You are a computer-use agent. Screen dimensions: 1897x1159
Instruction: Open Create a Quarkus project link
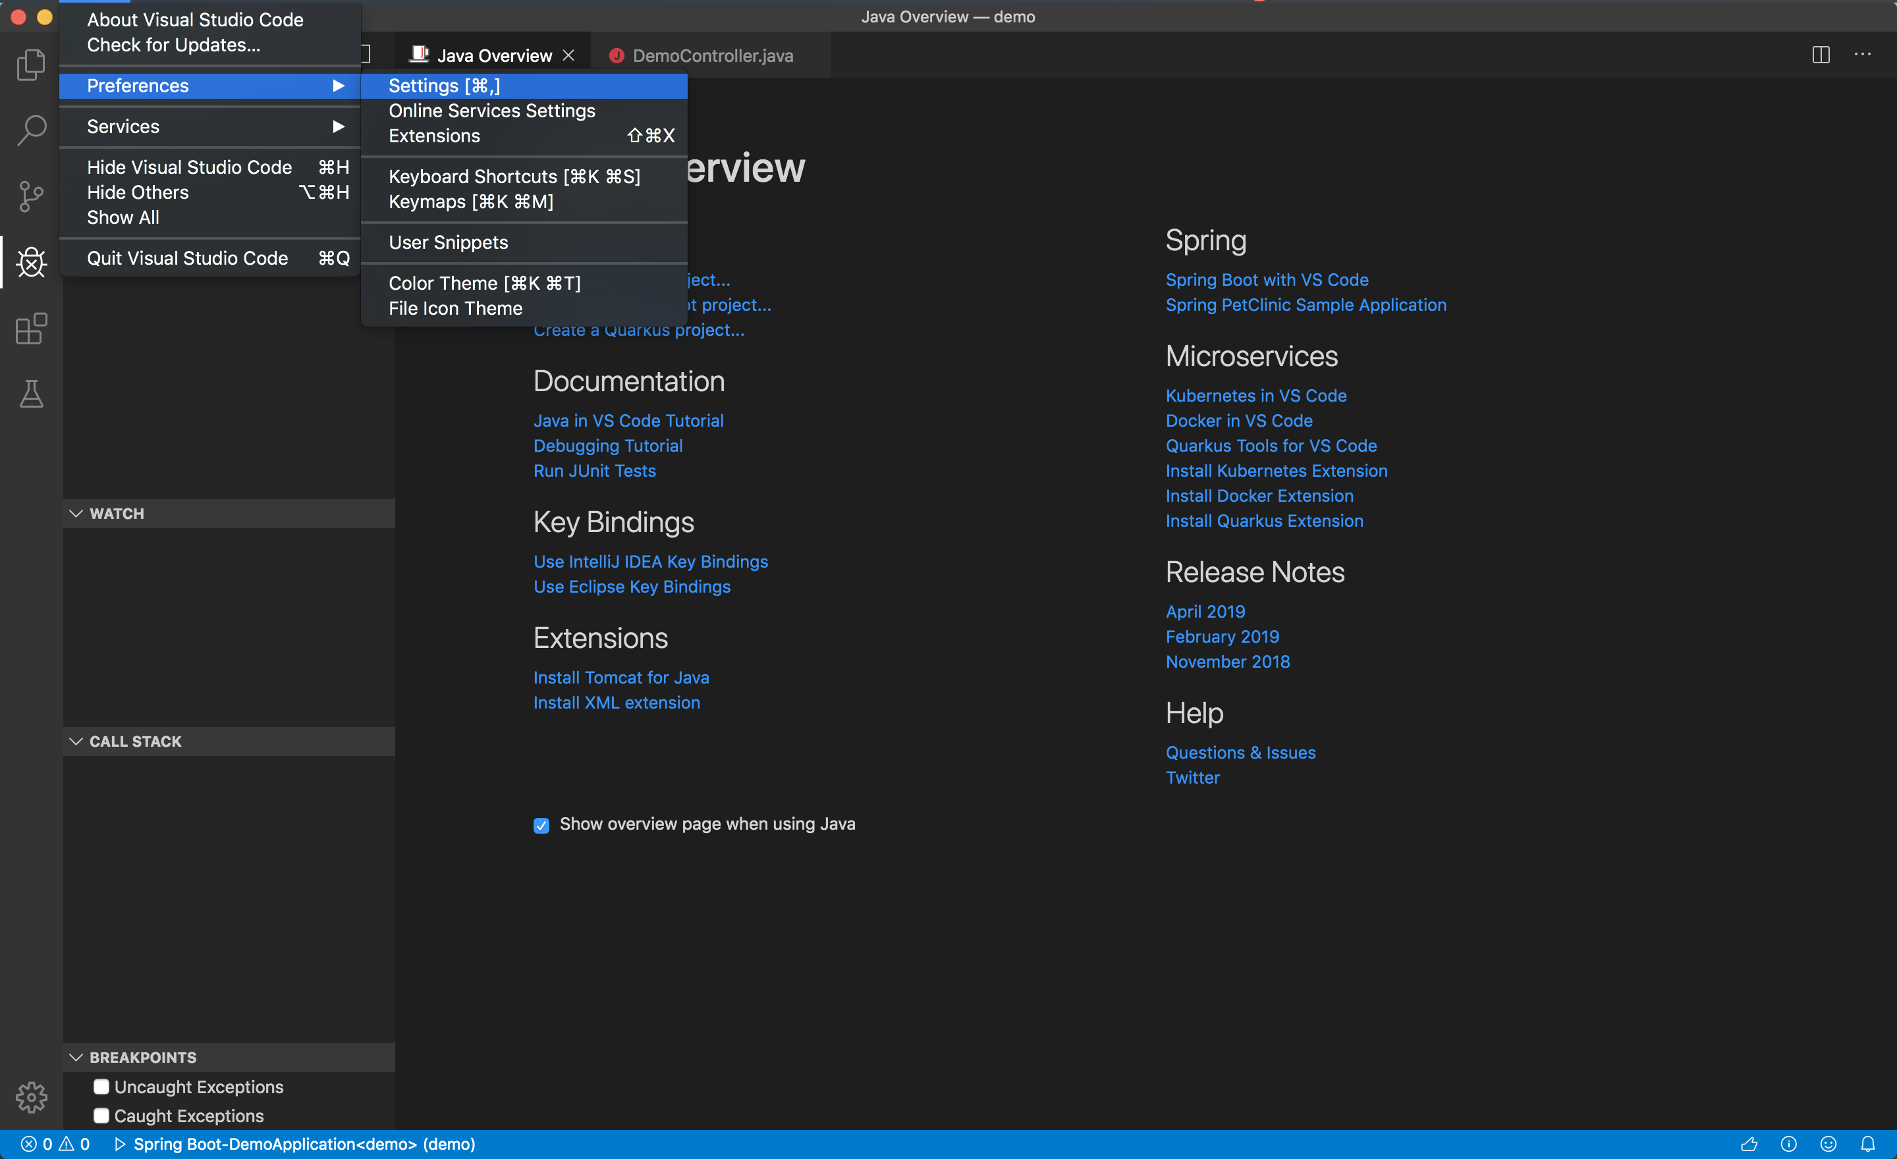click(639, 331)
